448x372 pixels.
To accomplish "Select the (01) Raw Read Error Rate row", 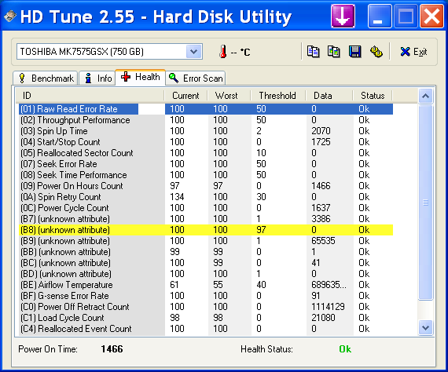I will coord(206,109).
